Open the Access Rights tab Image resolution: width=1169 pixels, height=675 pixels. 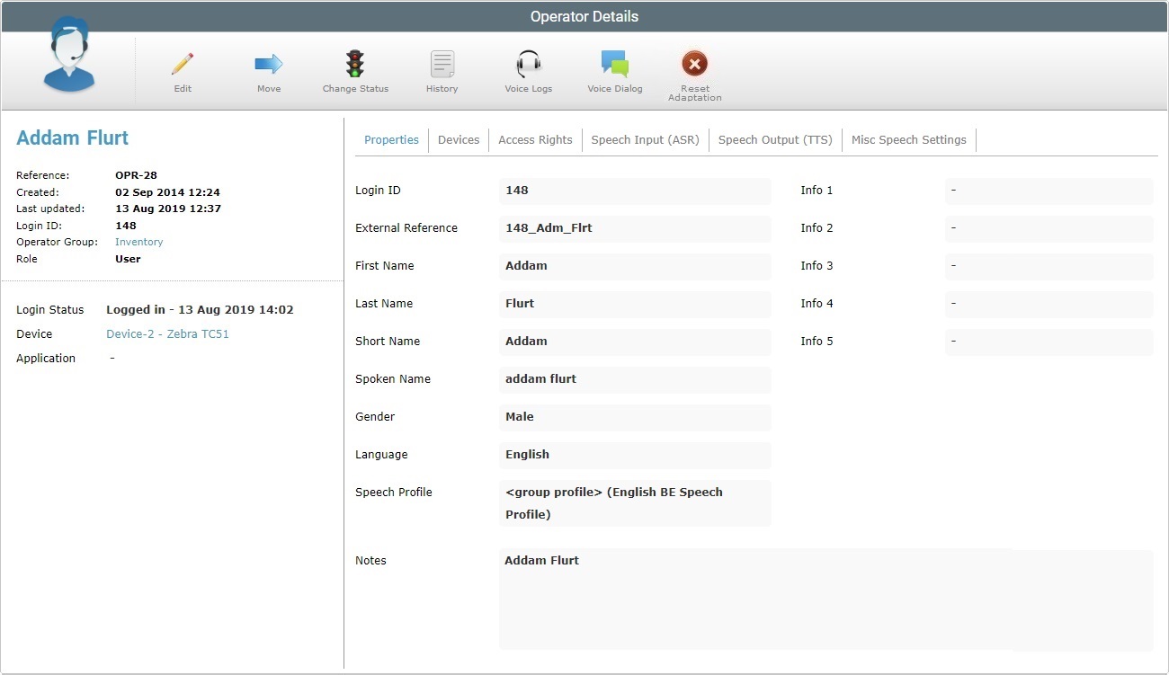coord(535,139)
